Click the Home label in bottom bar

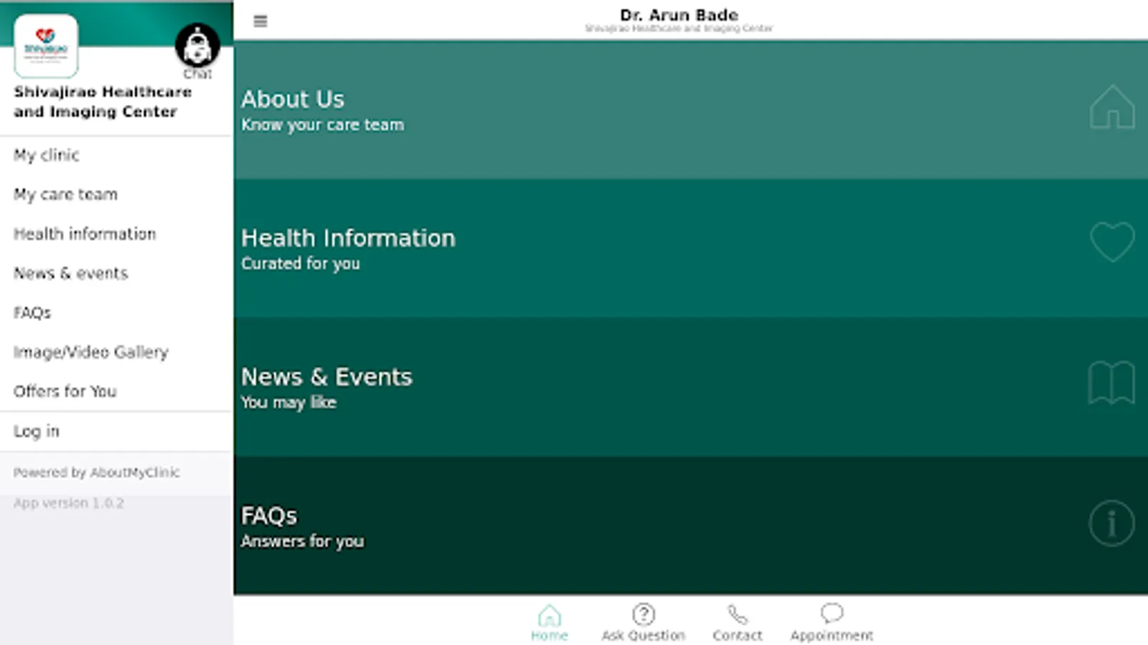550,636
